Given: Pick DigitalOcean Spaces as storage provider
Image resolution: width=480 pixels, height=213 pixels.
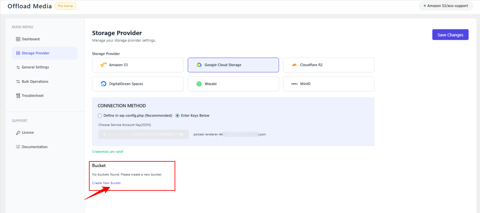Looking at the screenshot, I should click(x=138, y=84).
